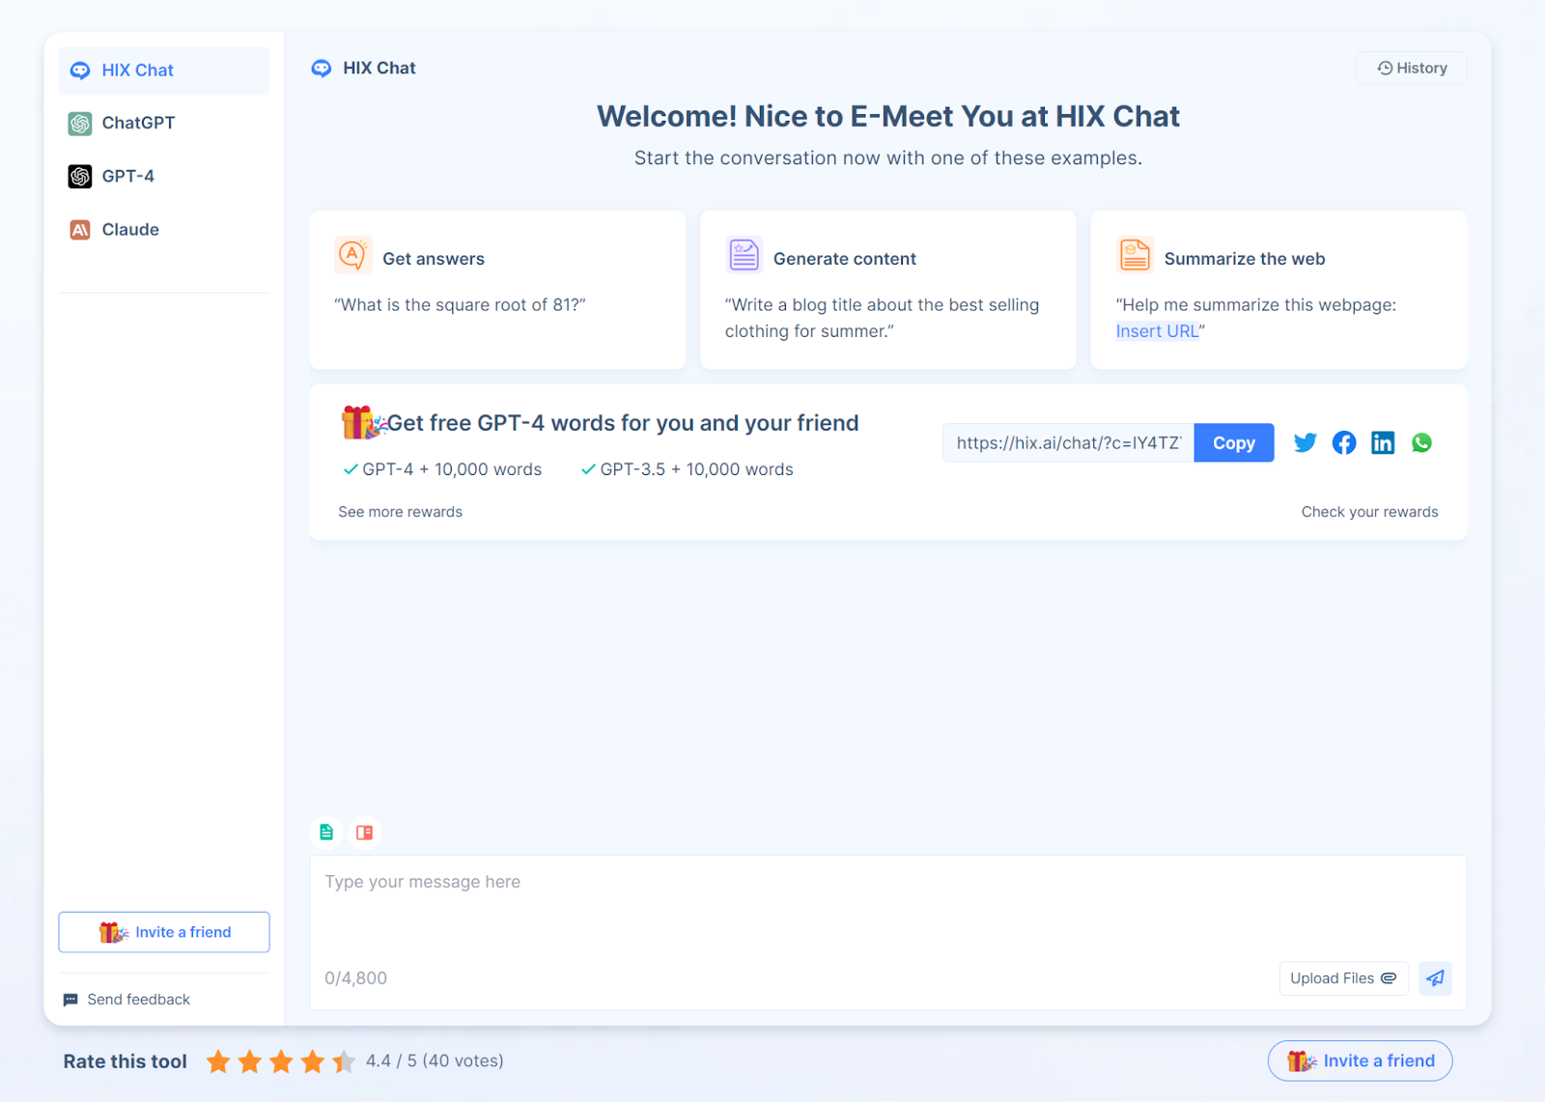Copy the referral link
Image resolution: width=1545 pixels, height=1102 pixels.
pos(1234,443)
